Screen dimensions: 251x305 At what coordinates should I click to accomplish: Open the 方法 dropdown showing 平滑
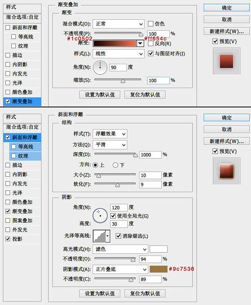point(110,145)
